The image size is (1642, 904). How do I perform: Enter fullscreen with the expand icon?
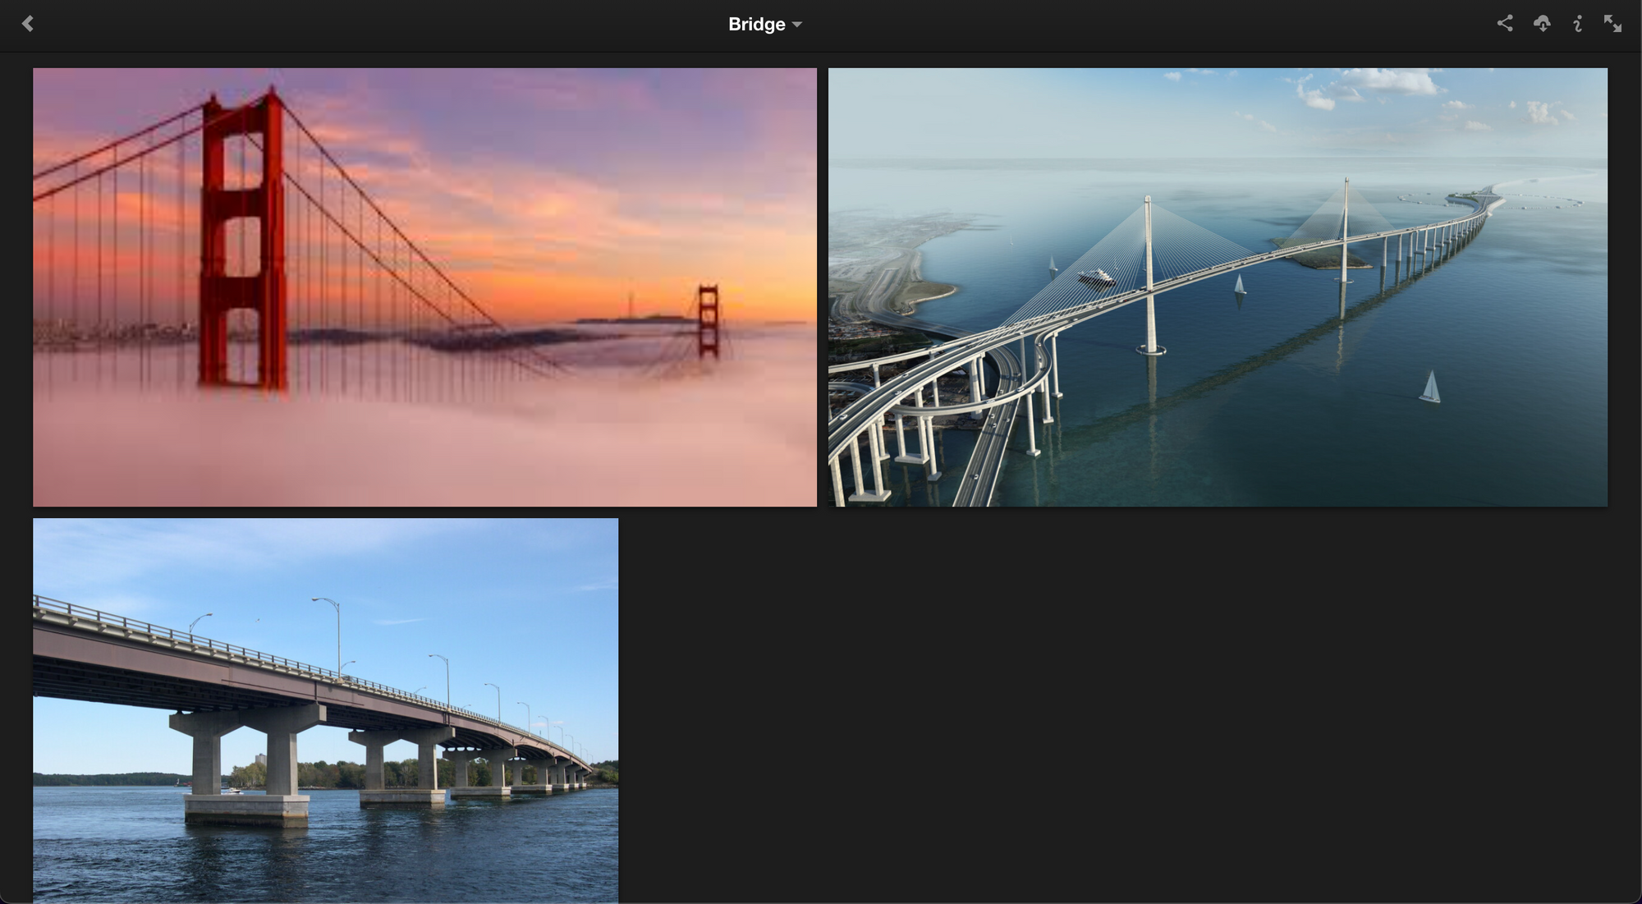(1612, 24)
